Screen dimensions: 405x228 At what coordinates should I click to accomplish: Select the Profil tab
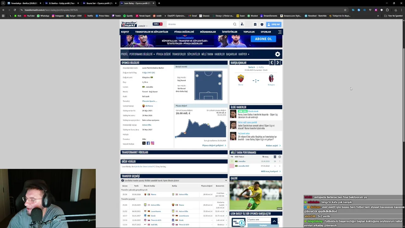click(x=124, y=54)
